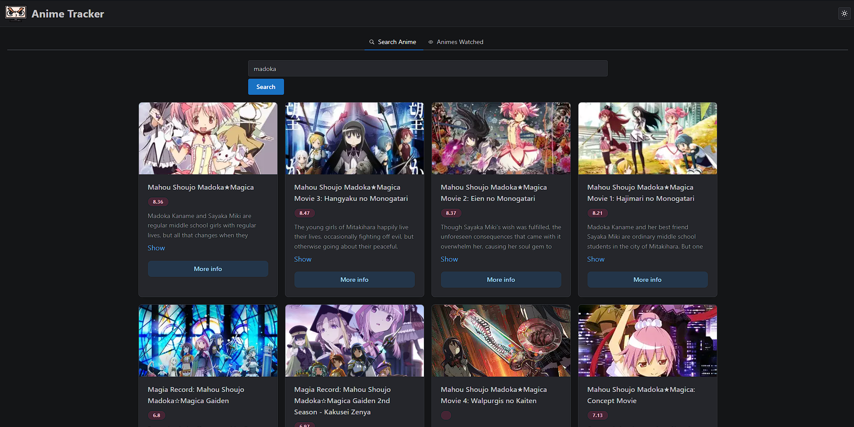Click title Movie 4: Walpurgis no Kaiten
The height and width of the screenshot is (427, 854).
pos(494,395)
